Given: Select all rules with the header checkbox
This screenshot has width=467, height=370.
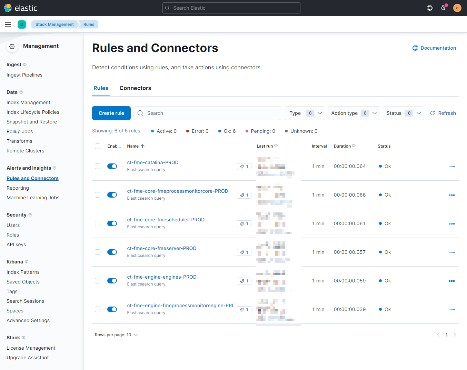Looking at the screenshot, I should point(98,146).
